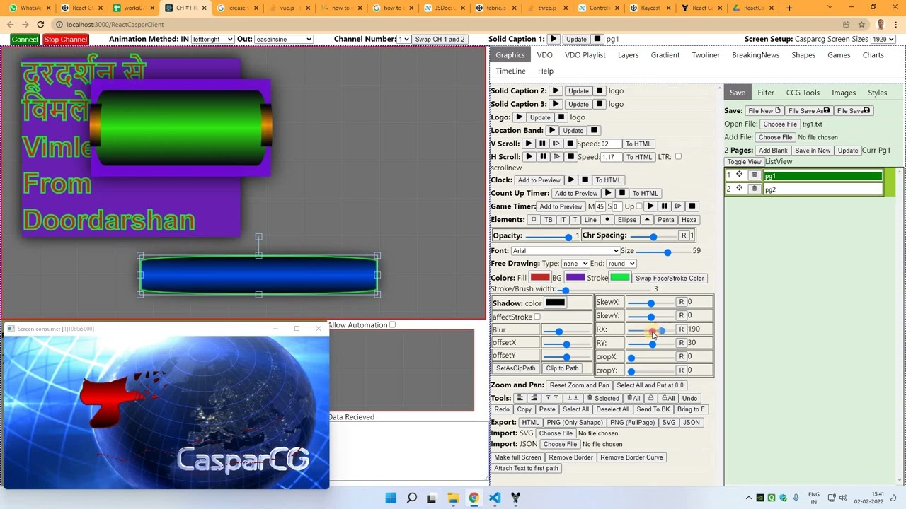Open the Channel Number dropdown
This screenshot has height=509, width=906.
click(x=403, y=39)
